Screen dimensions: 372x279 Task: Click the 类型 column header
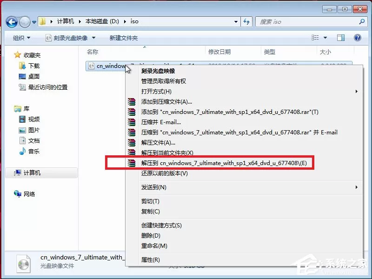click(270, 52)
